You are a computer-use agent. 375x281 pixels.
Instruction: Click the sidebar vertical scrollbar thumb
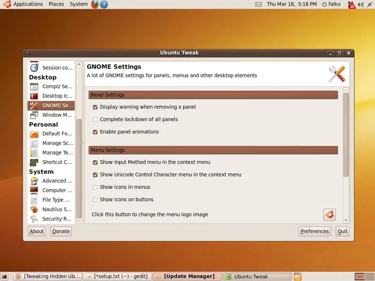click(x=79, y=168)
